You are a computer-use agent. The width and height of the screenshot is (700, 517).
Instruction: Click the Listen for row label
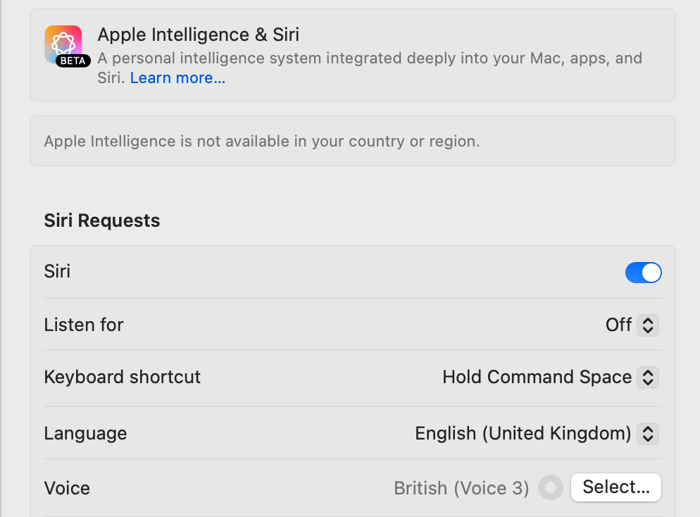pyautogui.click(x=84, y=325)
